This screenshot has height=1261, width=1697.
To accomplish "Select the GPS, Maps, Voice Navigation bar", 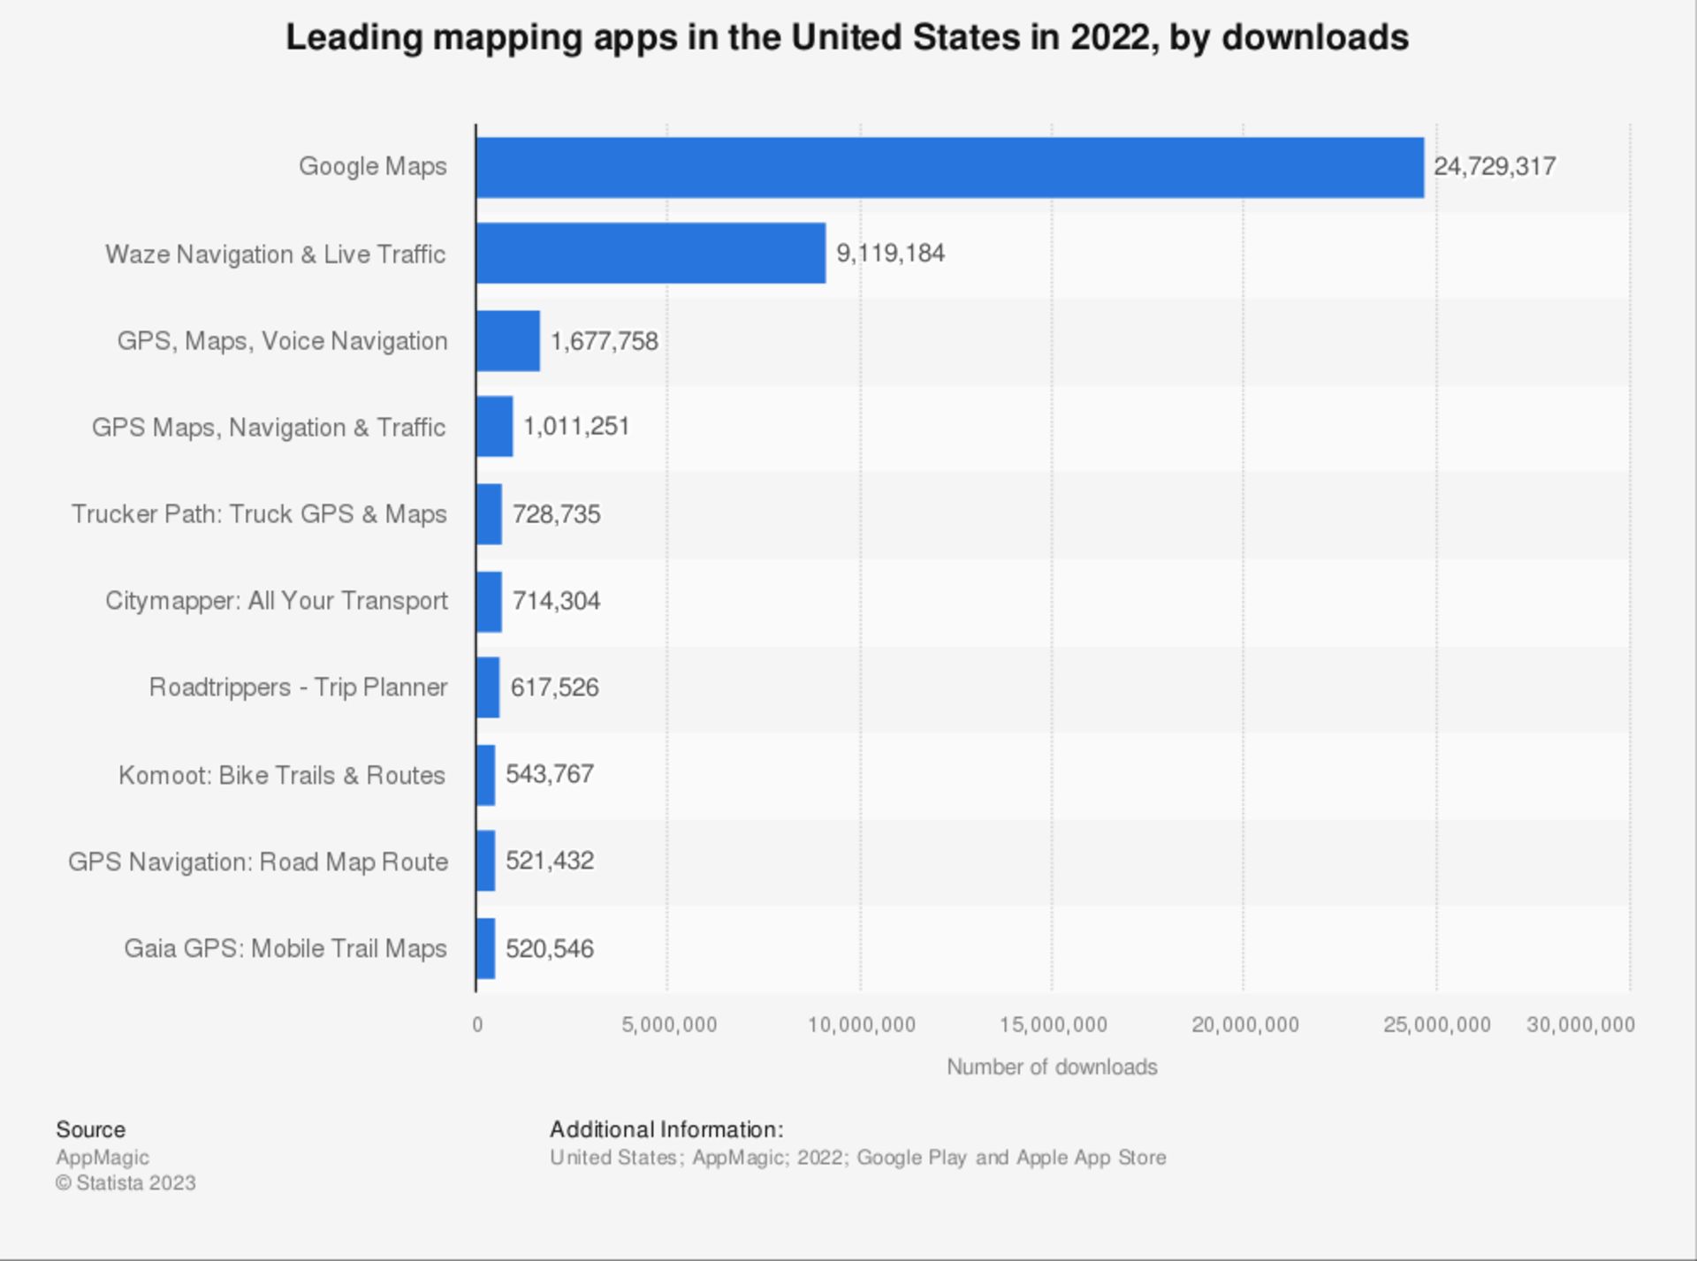I will tap(508, 340).
